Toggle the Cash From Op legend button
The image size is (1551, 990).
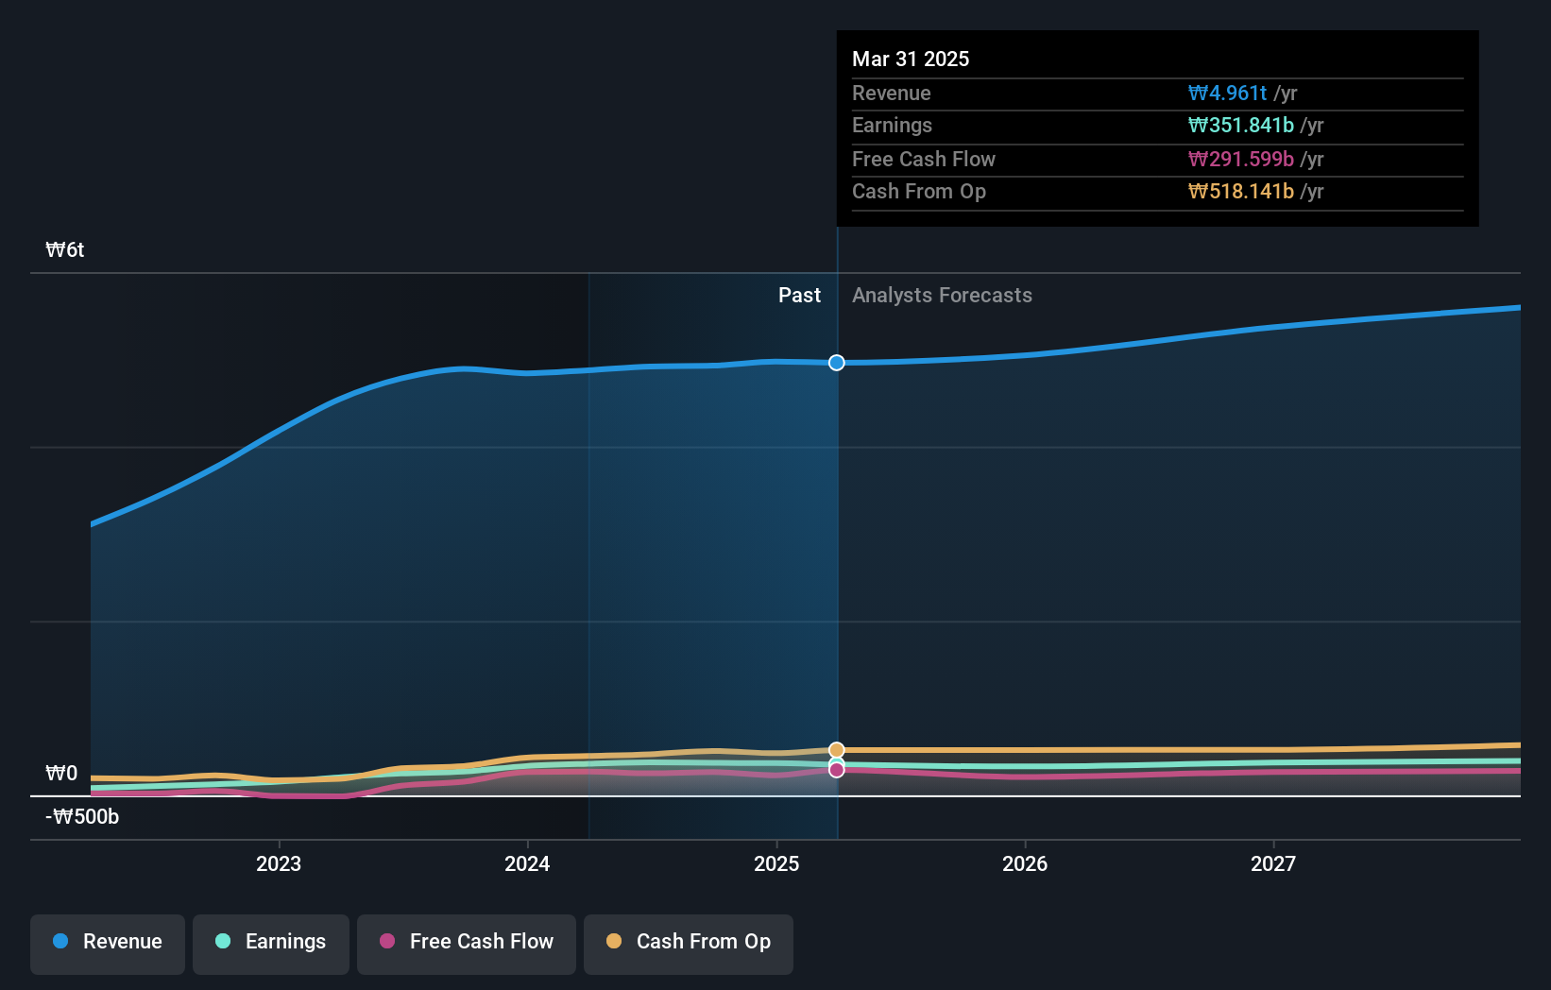pos(689,943)
